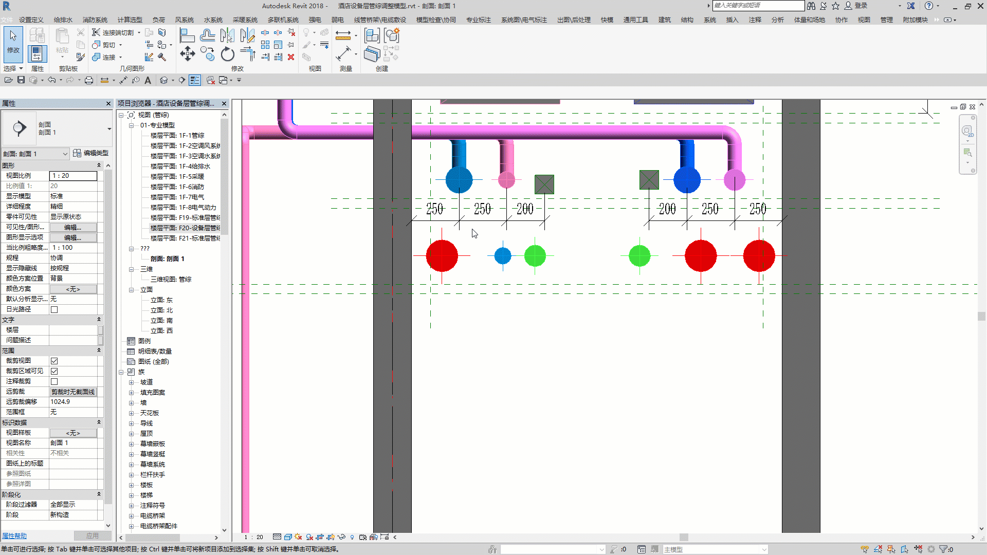Screen dimensions: 987x555
Task: Toggle the 日光路径 checkbox
Action: [x=54, y=309]
